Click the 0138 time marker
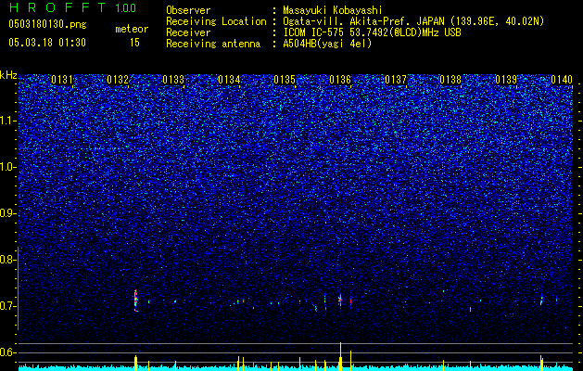Viewport: 583px width, 371px height. click(450, 80)
